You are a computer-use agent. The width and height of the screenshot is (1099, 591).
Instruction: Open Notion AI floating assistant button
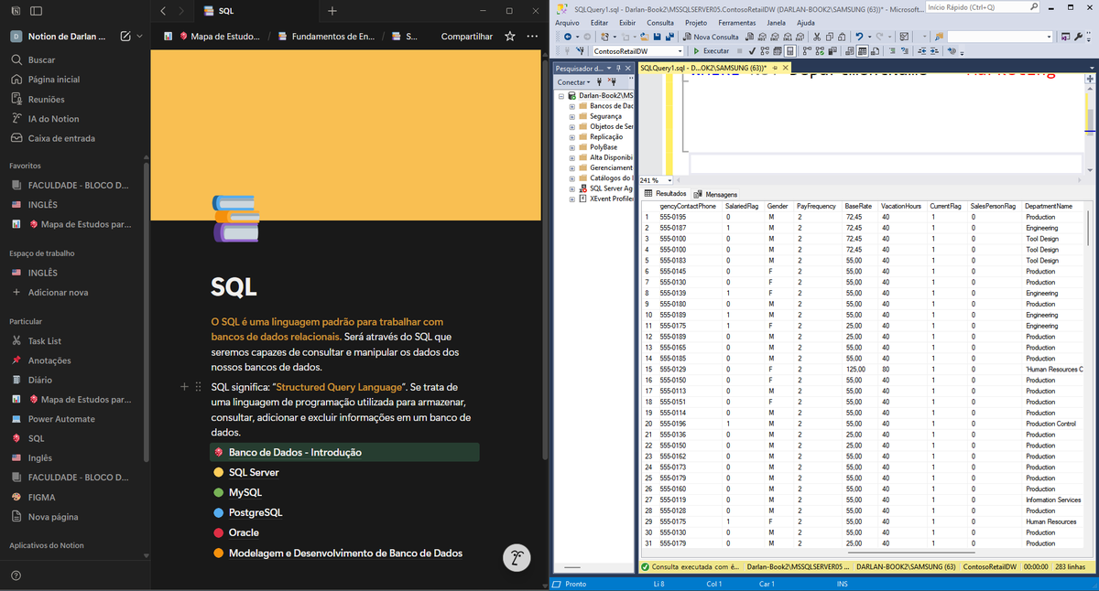click(x=517, y=558)
